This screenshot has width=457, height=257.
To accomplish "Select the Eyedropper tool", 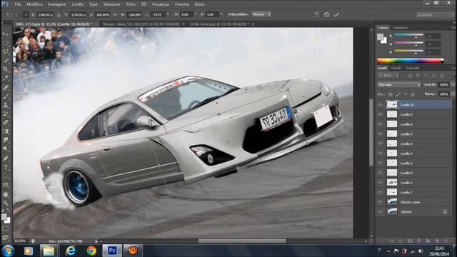I will click(6, 78).
